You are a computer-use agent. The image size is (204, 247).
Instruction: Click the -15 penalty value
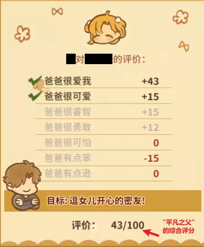(x=151, y=158)
